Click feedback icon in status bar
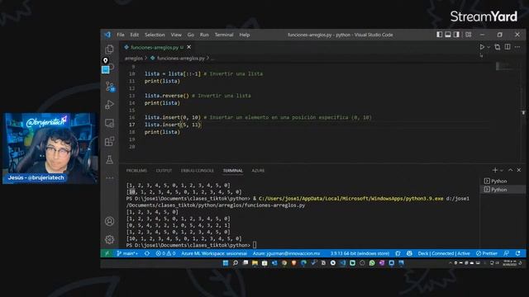This screenshot has height=297, width=529. point(506,253)
